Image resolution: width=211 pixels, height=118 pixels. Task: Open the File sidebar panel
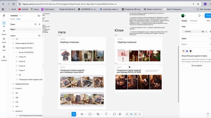[x=4, y=24]
